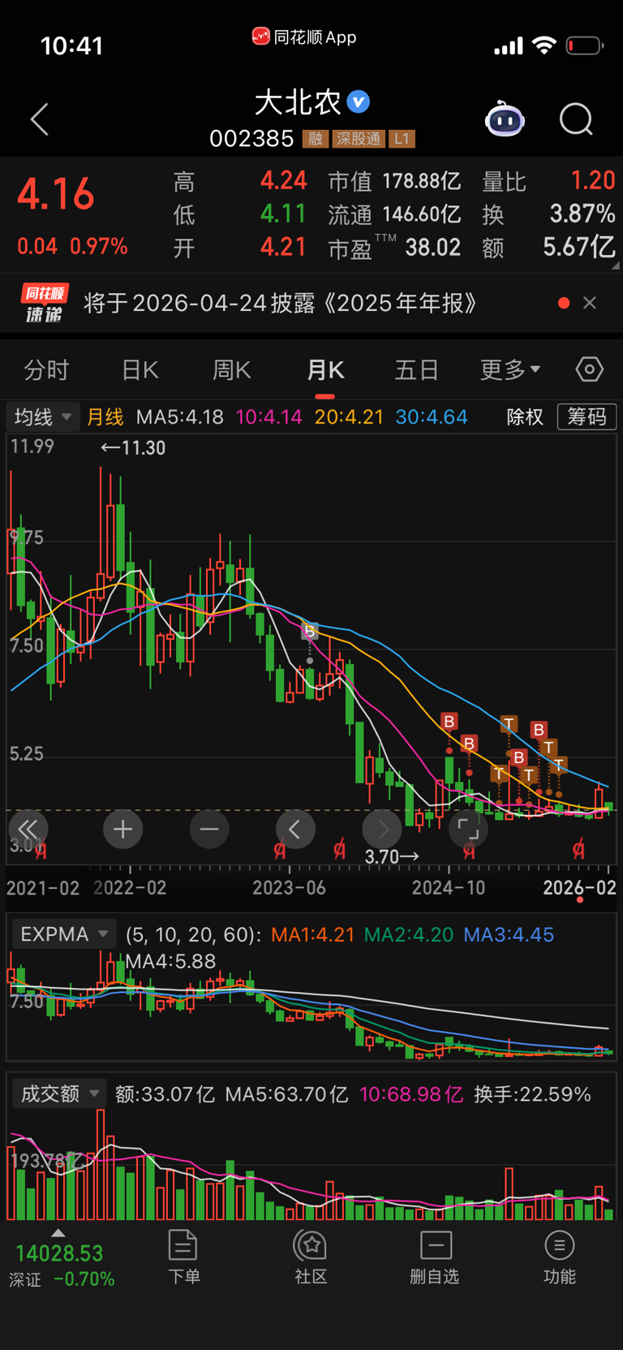Open the 成交额 indicator dropdown
The width and height of the screenshot is (623, 1350).
point(59,1094)
